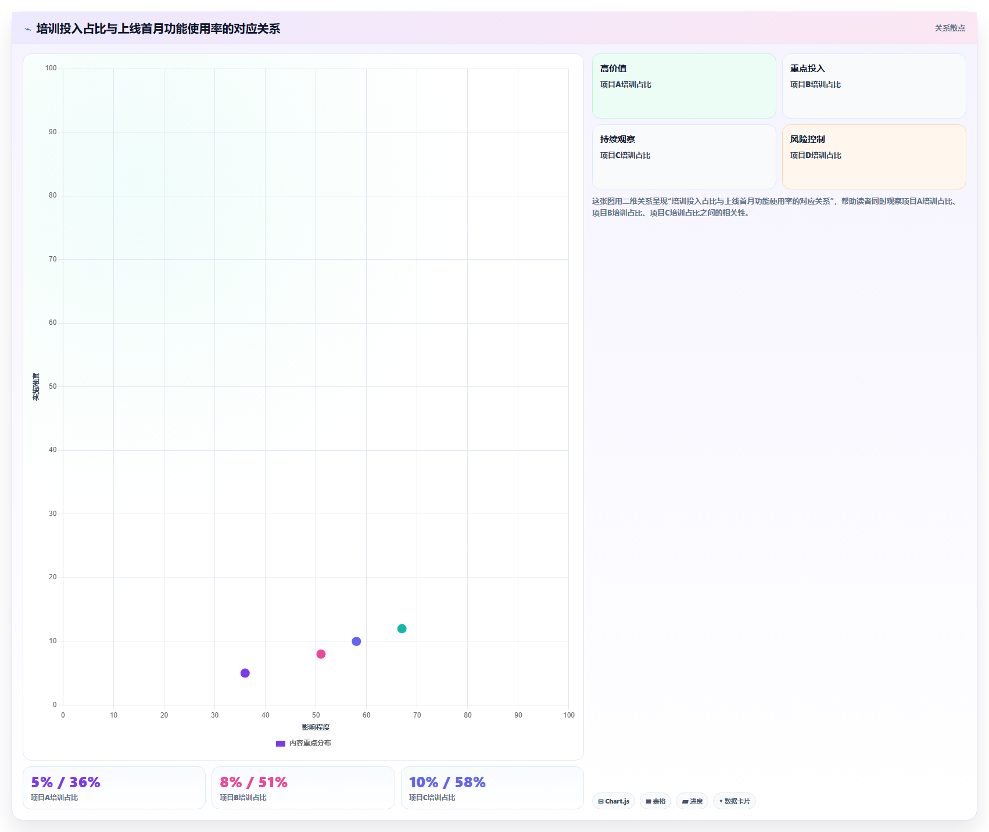Click the 关系散点 label in the header

coord(949,28)
